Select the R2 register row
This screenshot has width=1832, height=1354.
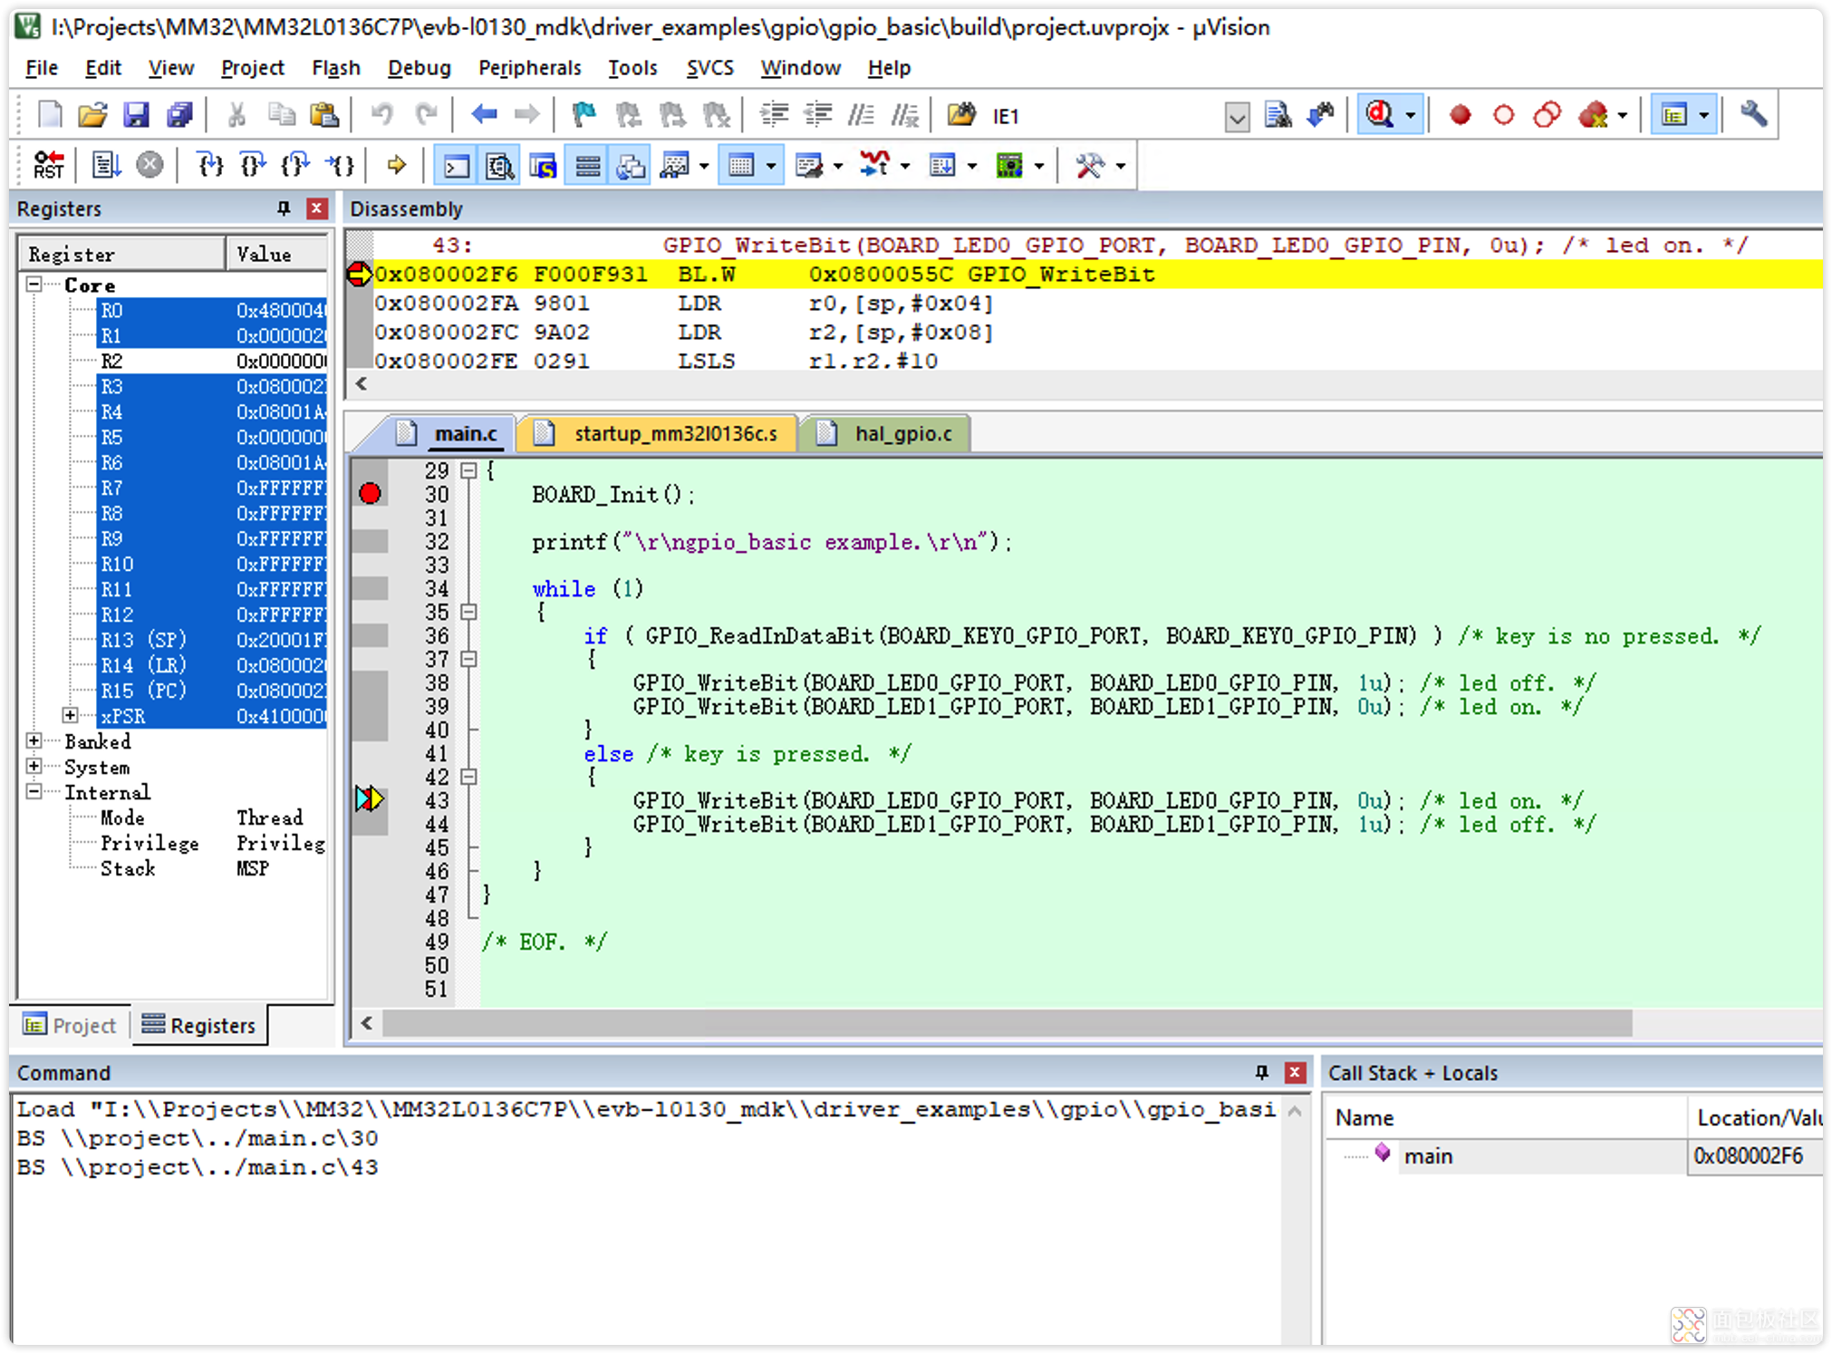pos(211,361)
